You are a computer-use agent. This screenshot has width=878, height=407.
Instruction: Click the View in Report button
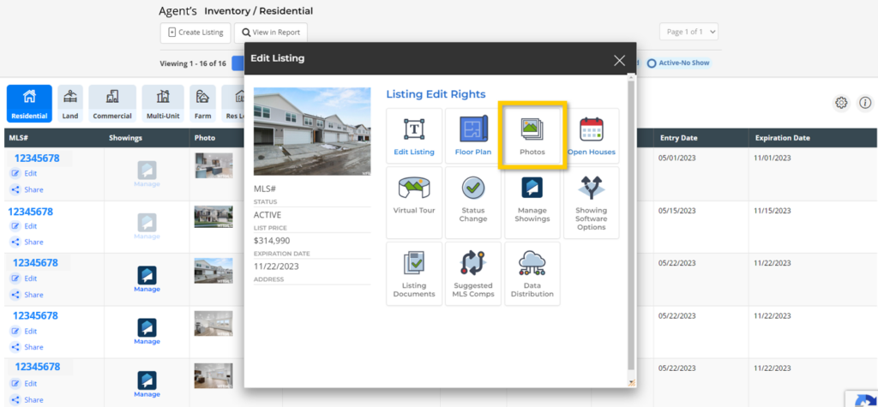[270, 33]
